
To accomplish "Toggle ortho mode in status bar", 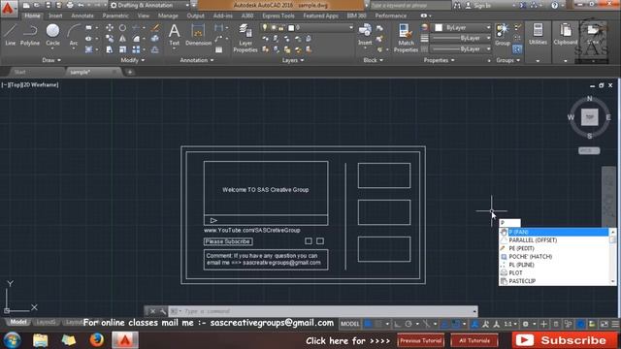I will click(x=397, y=324).
